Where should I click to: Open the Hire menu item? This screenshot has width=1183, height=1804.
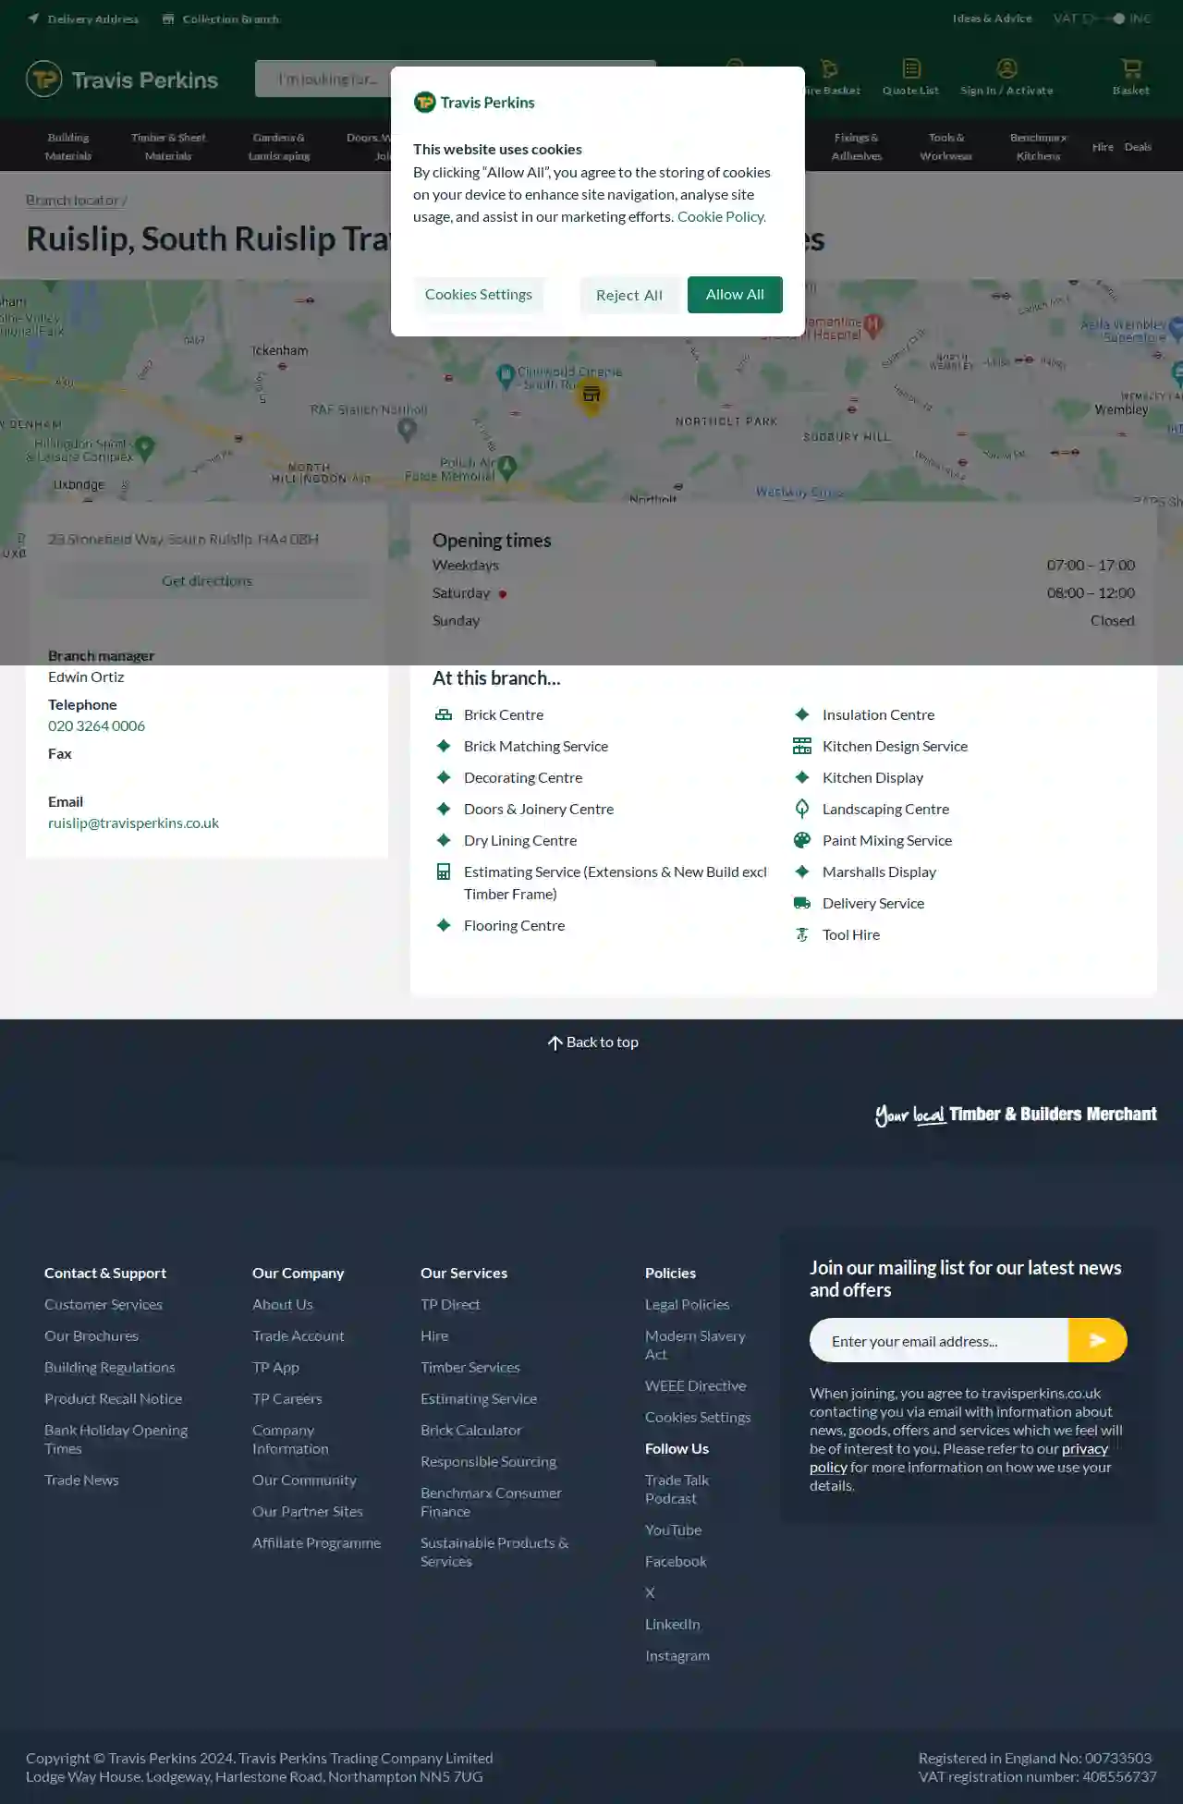pyautogui.click(x=1103, y=147)
